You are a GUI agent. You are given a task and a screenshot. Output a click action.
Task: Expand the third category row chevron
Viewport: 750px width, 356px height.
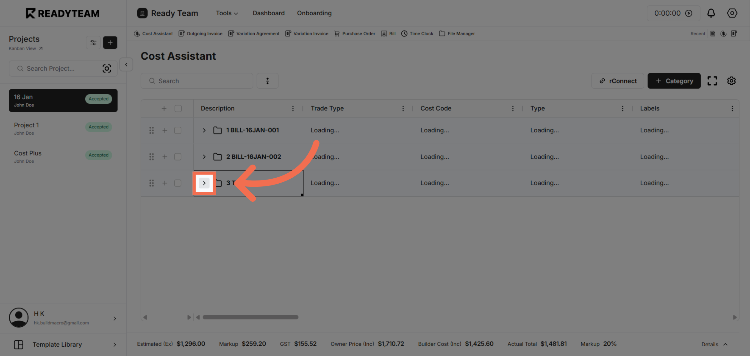pyautogui.click(x=204, y=183)
